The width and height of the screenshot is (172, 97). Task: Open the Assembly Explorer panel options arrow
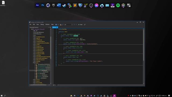coord(49,27)
